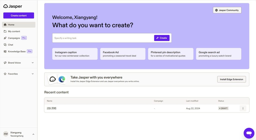
Task: Click the Campaigns rocket icon
Action: tap(5, 38)
